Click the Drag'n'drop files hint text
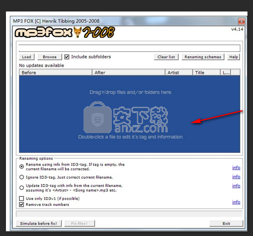The width and height of the screenshot is (253, 236). pyautogui.click(x=131, y=92)
